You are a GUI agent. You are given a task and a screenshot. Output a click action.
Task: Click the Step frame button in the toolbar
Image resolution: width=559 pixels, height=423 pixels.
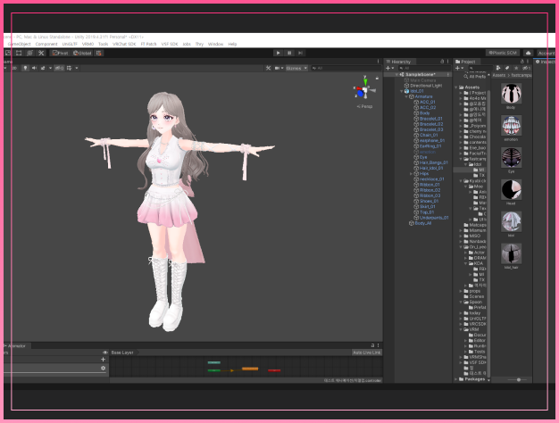click(301, 53)
